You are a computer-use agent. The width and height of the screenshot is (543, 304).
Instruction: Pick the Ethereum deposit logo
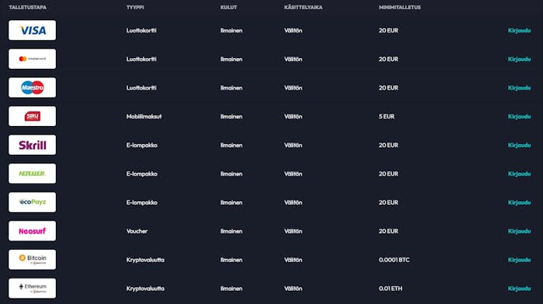click(x=33, y=289)
